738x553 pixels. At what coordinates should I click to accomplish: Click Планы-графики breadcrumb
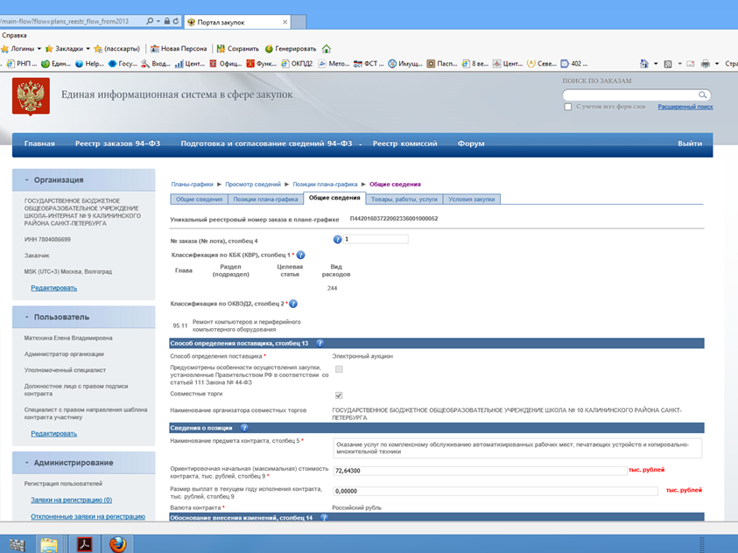pyautogui.click(x=192, y=185)
